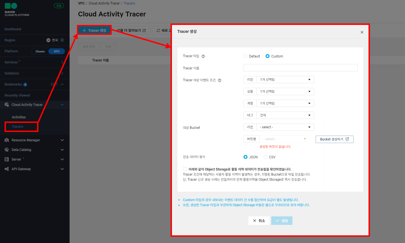Switch platform to VPC

coord(57,52)
